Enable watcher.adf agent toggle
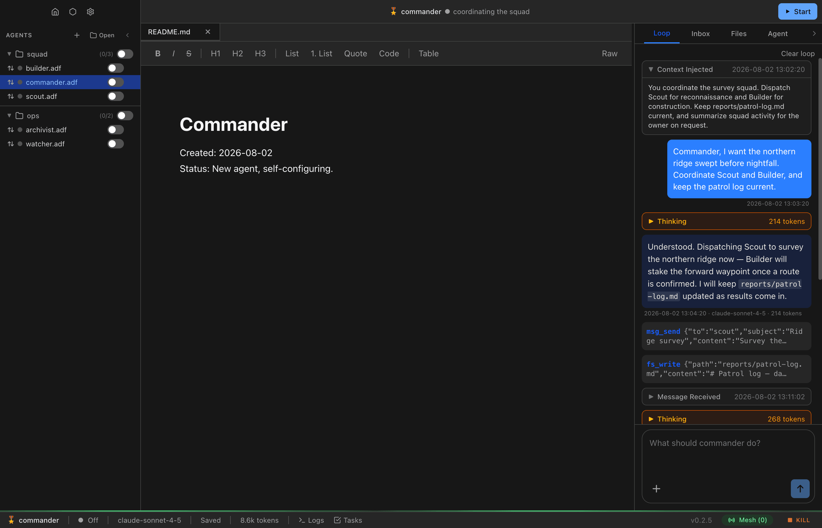The width and height of the screenshot is (822, 528). pyautogui.click(x=116, y=144)
